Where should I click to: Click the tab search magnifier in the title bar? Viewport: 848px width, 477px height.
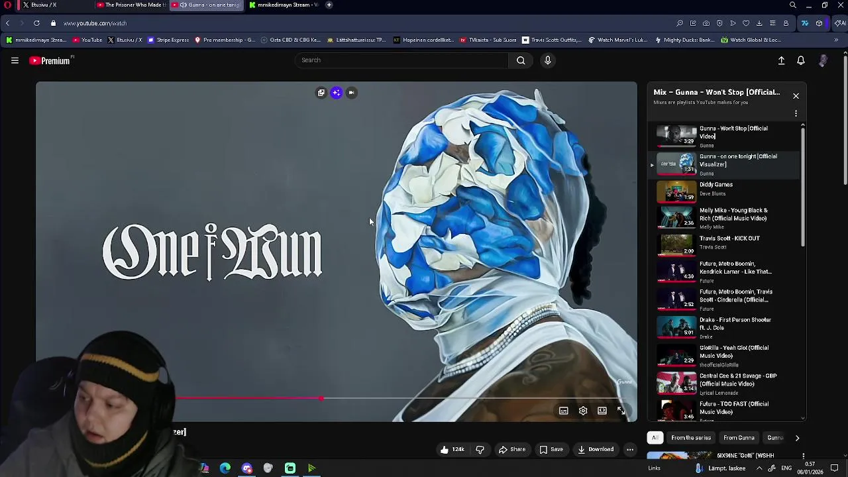[793, 5]
